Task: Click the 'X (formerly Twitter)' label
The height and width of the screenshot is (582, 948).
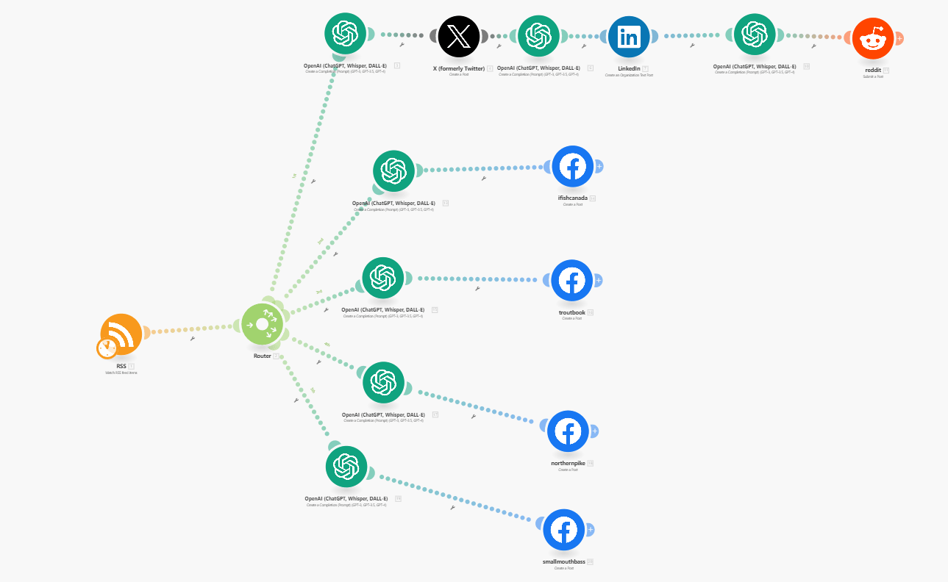Action: click(459, 68)
